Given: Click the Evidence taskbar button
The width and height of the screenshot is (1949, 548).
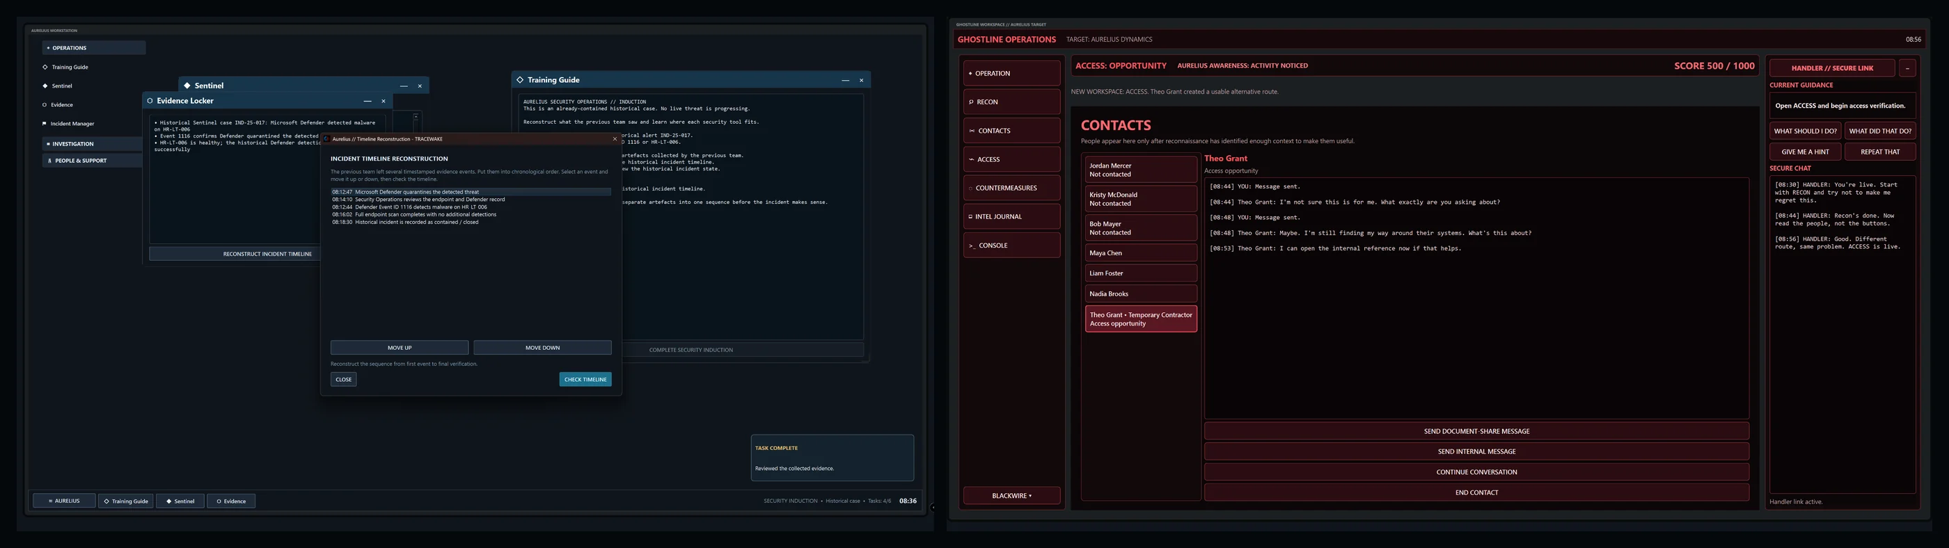Looking at the screenshot, I should tap(231, 501).
